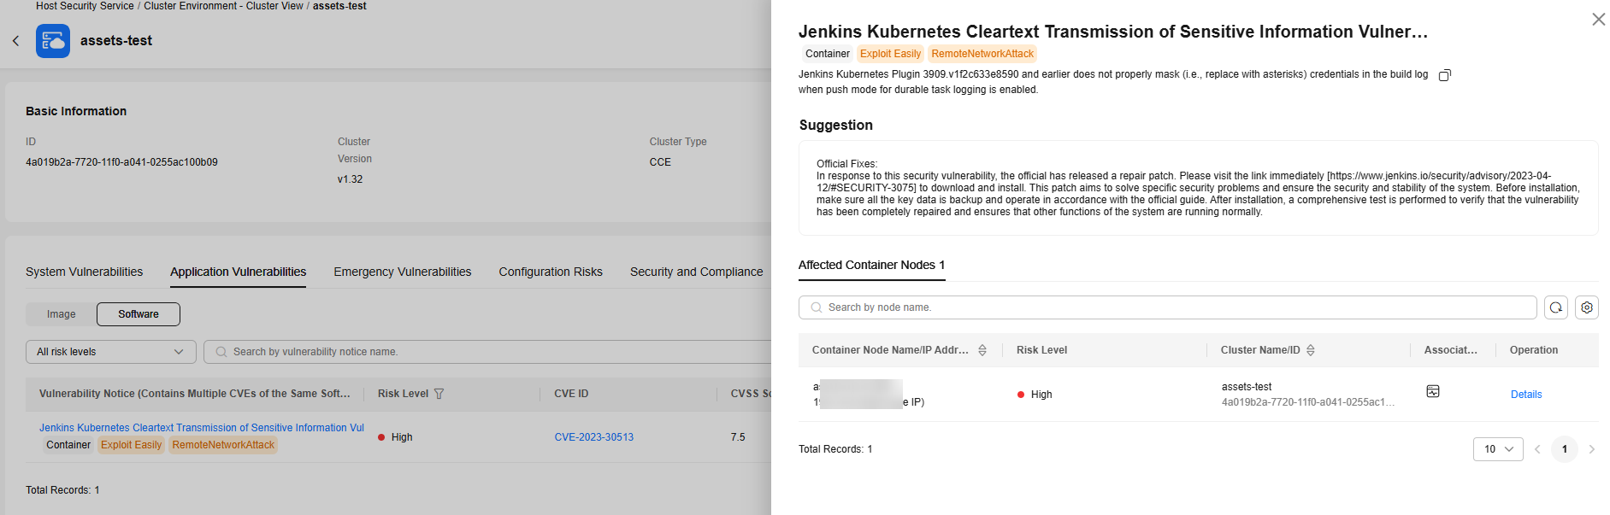Click the back arrow beside assets-test

tap(15, 41)
